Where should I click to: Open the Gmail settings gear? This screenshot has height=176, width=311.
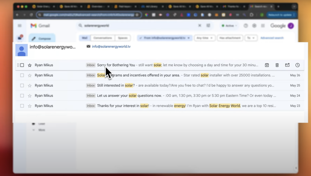(255, 26)
